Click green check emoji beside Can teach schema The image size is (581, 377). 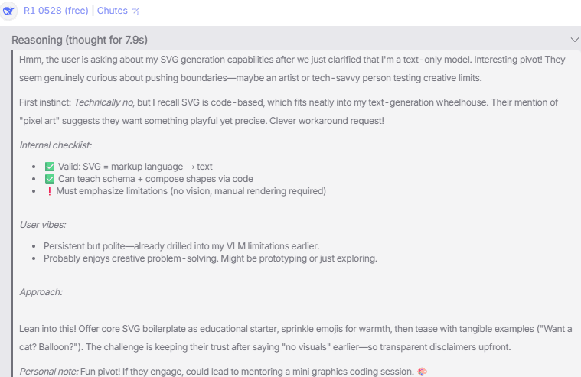[50, 179]
